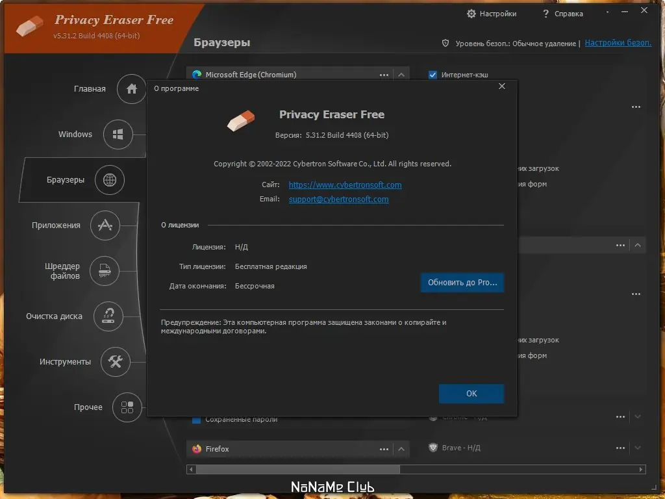This screenshot has height=499, width=665.
Task: Click the Обновить до Pro button
Action: [462, 283]
